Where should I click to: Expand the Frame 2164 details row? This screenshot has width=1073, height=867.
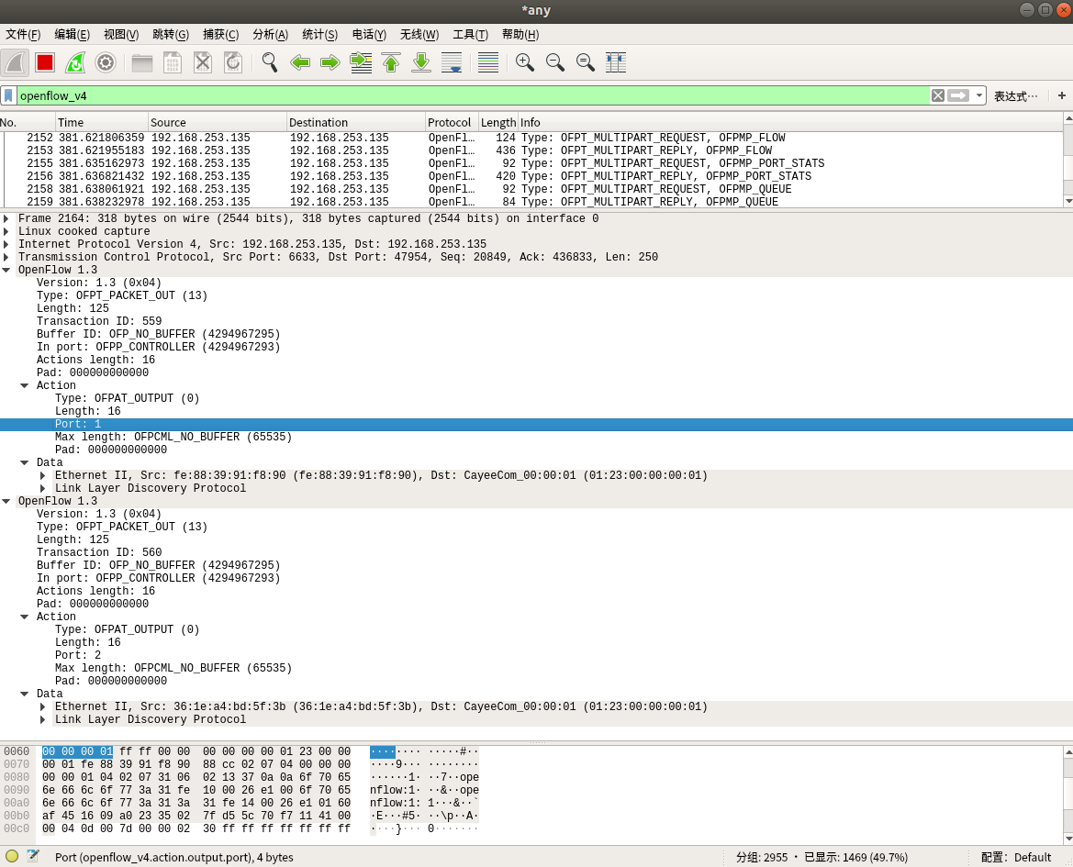[6, 218]
